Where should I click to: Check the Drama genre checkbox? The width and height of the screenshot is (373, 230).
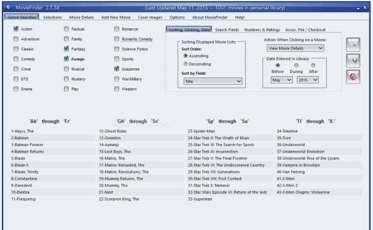(16, 89)
